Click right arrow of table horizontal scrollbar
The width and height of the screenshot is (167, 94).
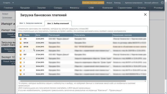click(x=145, y=81)
